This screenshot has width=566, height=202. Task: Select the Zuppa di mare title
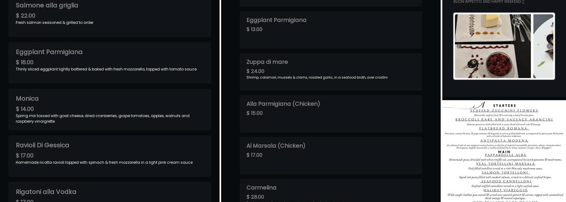click(267, 62)
